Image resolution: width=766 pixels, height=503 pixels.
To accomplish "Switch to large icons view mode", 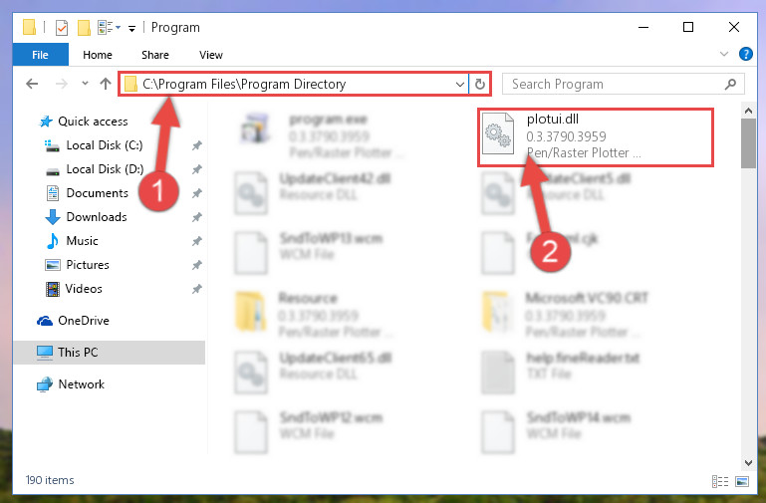I will pyautogui.click(x=742, y=481).
